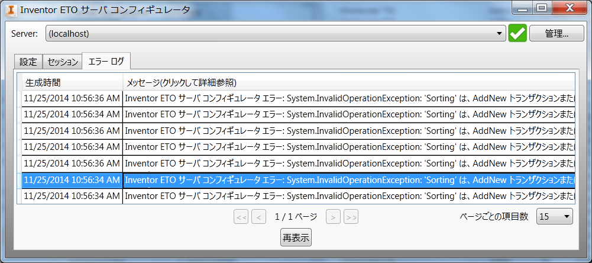The image size is (592, 263).
Task: Switch to the 設定 tab
Action: click(x=28, y=62)
